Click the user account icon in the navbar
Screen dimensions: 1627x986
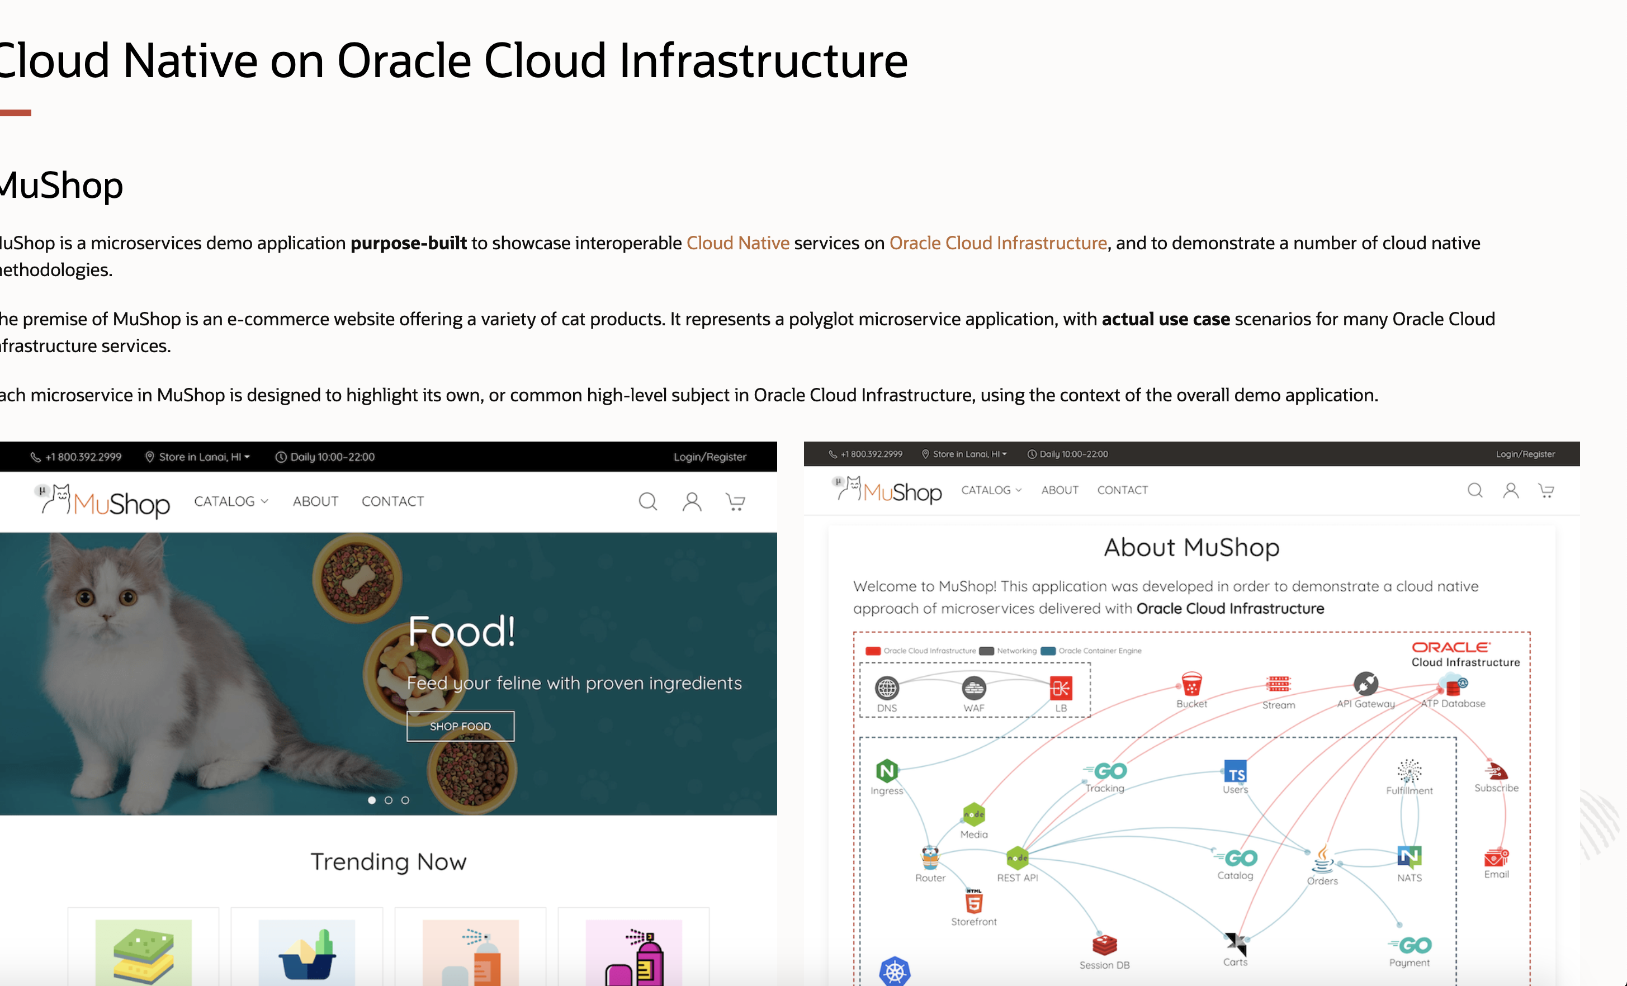coord(692,501)
